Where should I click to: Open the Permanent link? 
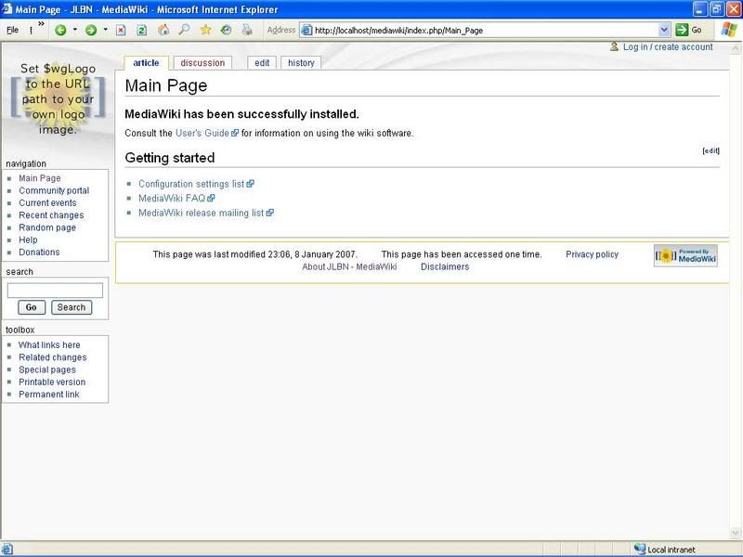tap(49, 394)
